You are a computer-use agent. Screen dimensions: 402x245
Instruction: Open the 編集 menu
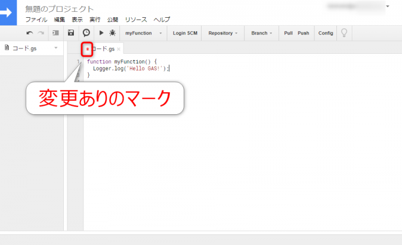pos(59,20)
